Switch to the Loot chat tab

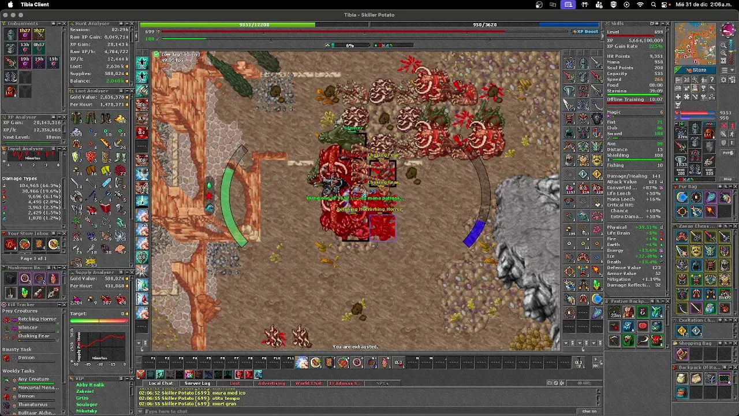click(x=234, y=384)
